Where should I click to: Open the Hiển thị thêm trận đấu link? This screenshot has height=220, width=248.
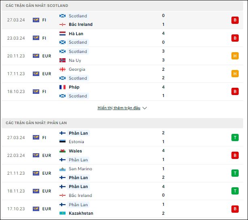point(119,108)
